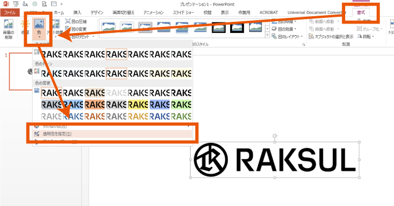The height and width of the screenshot is (206, 394).
Task: Expand the グループ化 group dropdown
Action: point(382,29)
